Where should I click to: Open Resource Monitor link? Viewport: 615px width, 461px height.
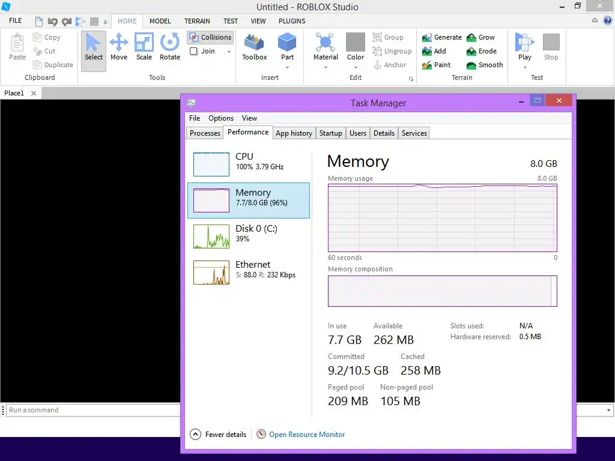pos(307,435)
